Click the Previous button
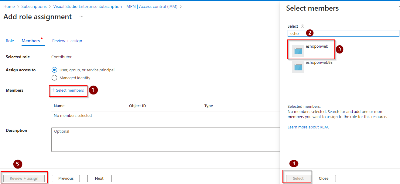The image size is (400, 184). coord(66,179)
